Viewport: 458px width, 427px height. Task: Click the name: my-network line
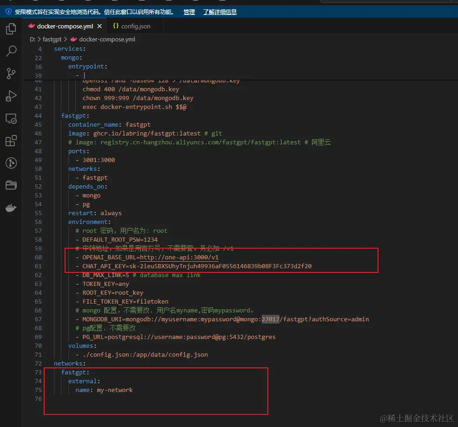[104, 390]
